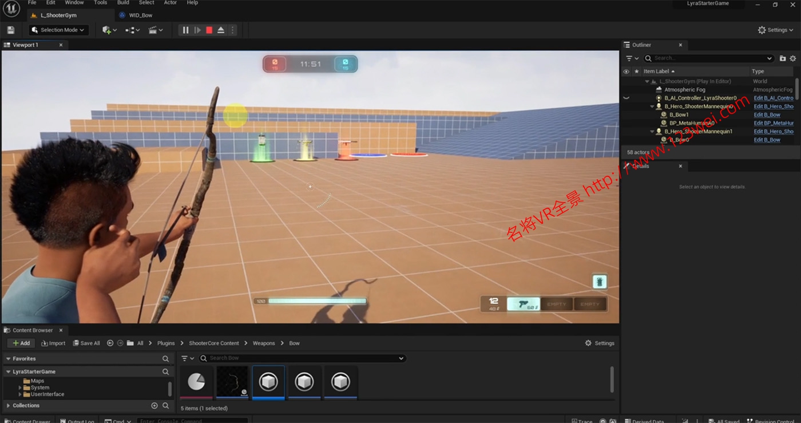Click the Edit B_AI_Contro link in Outliner
The width and height of the screenshot is (801, 423).
(774, 98)
